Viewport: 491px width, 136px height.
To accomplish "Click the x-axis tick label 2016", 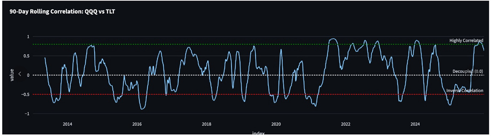I will tap(137, 124).
